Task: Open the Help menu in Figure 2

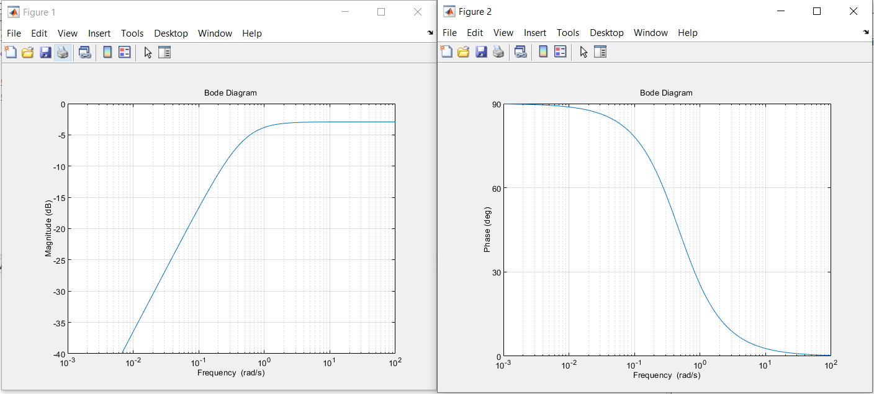Action: point(688,32)
